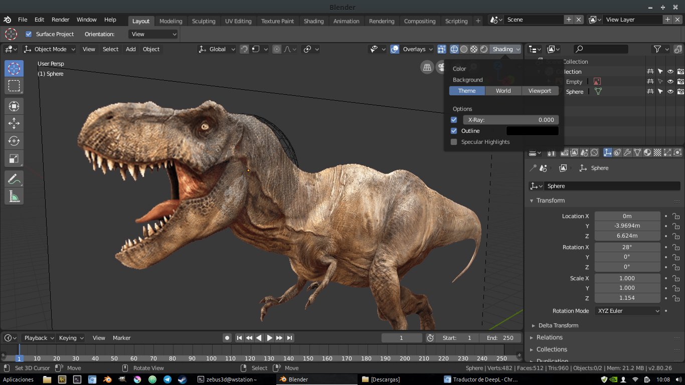685x385 pixels.
Task: Switch to solid viewport shading
Action: click(x=464, y=49)
